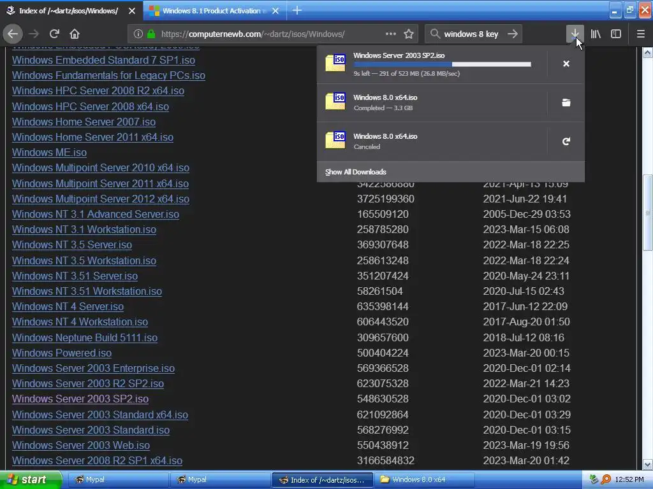Image resolution: width=653 pixels, height=489 pixels.
Task: Switch to Windows 8.1 Product Activation tab
Action: 215,10
